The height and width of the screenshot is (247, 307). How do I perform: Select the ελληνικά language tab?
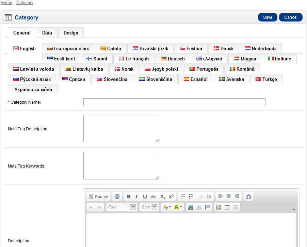209,59
